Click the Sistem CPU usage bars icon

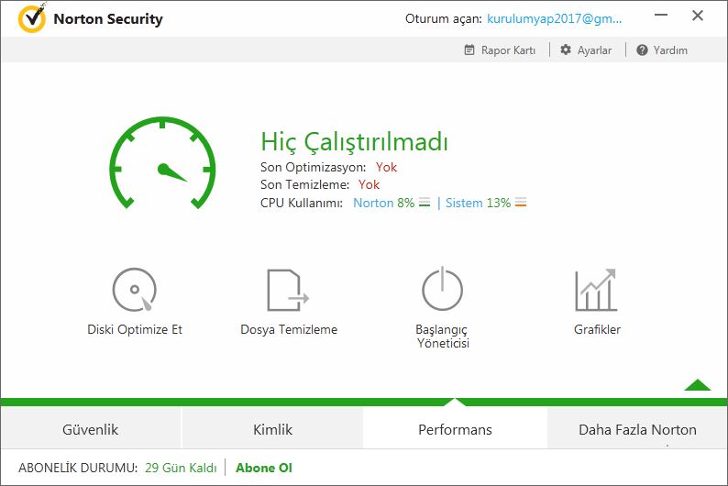point(521,203)
